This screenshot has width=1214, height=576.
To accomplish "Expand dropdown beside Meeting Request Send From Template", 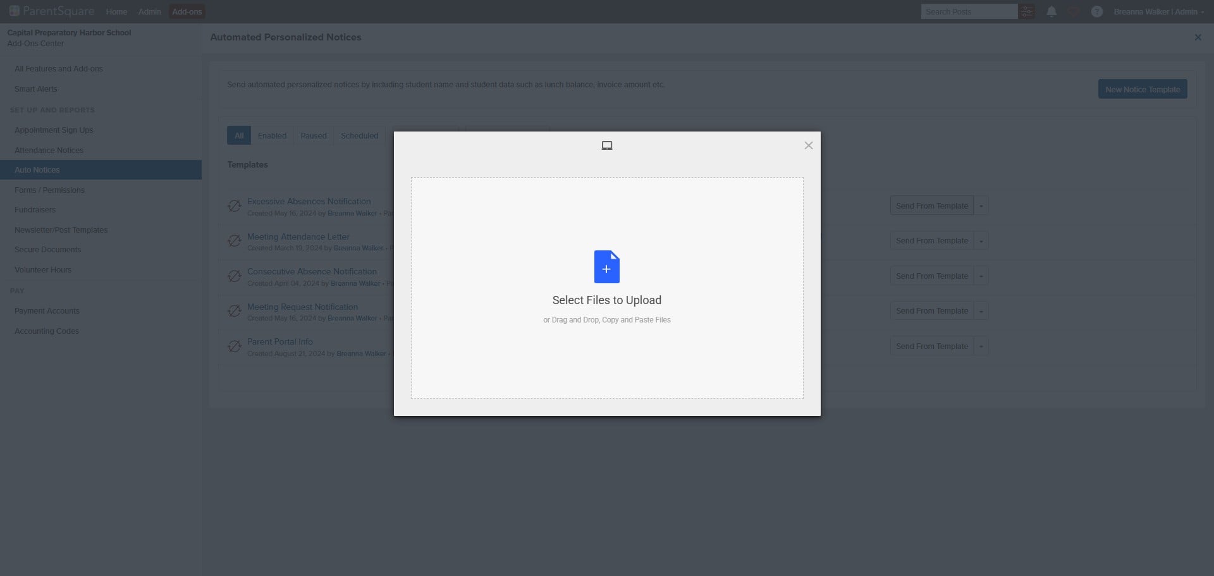I will click(x=981, y=311).
